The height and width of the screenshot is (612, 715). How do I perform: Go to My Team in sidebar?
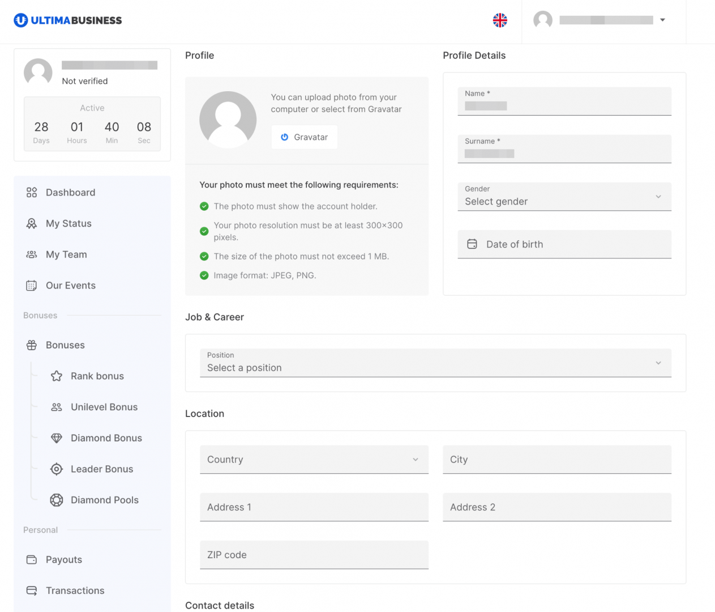pos(66,254)
